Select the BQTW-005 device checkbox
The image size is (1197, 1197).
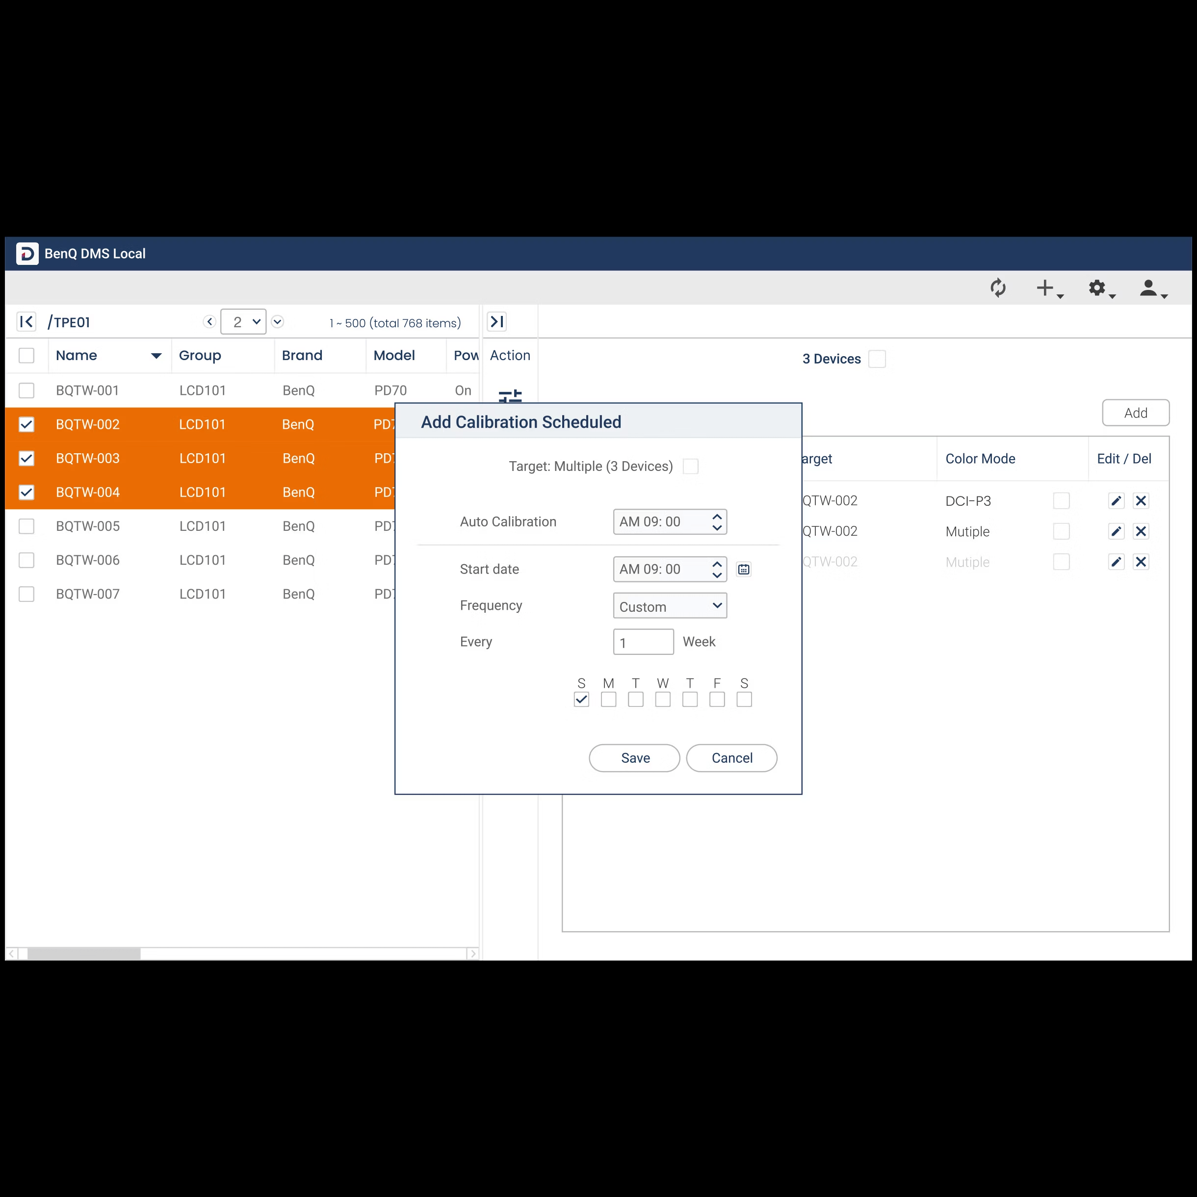coord(26,526)
